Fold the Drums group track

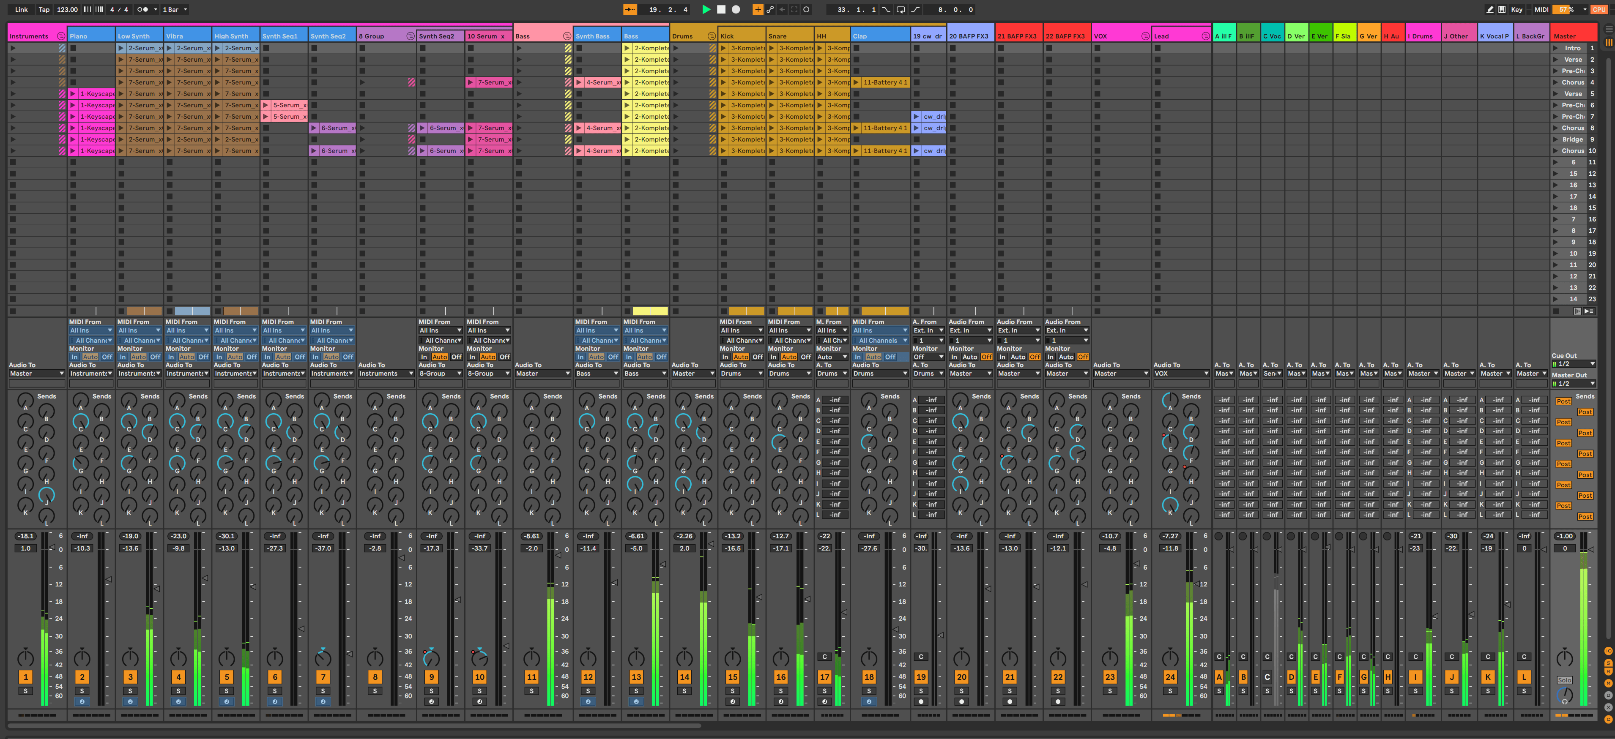711,36
